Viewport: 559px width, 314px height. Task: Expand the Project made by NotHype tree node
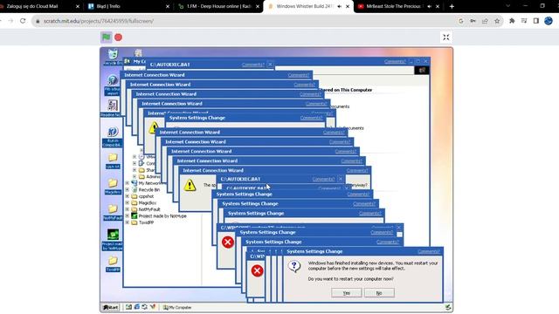128,215
